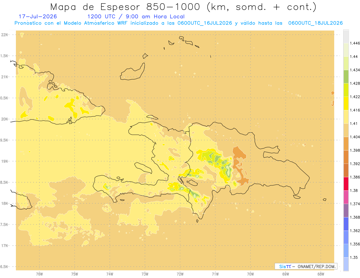Click the longitude label '70W'

250,274
